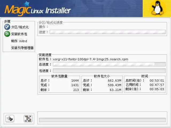Click the 分区/格式化进度 group title

[x=51, y=22]
